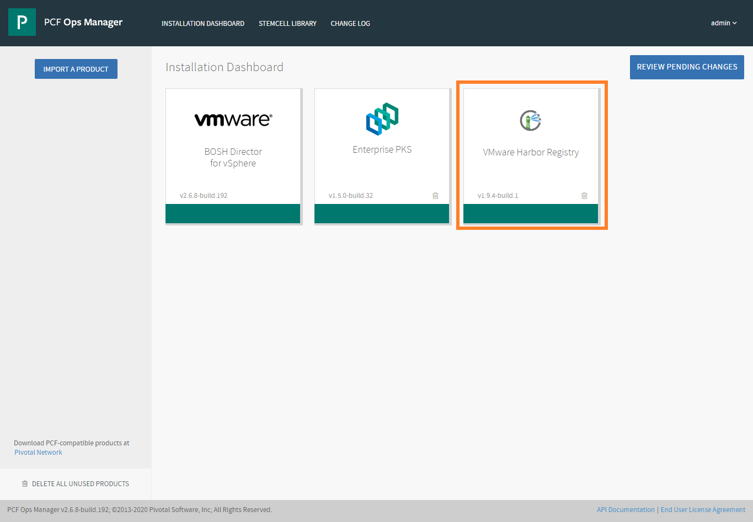The height and width of the screenshot is (522, 753).
Task: Click the Enterprise PKS cube logo
Action: click(382, 119)
